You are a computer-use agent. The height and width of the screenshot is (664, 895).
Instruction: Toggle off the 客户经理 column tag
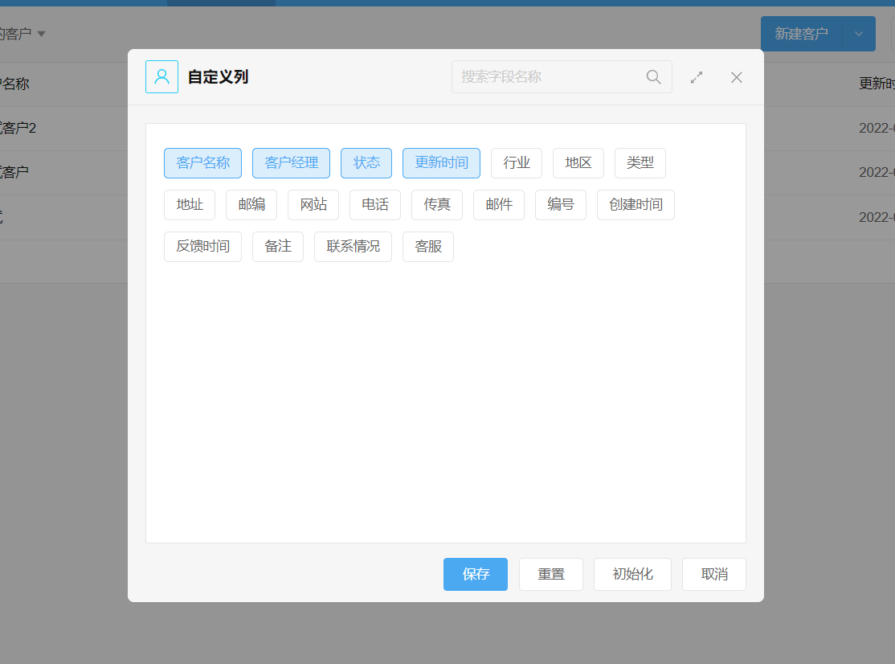coord(291,163)
